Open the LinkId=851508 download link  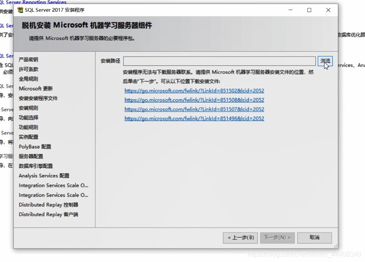tap(194, 100)
